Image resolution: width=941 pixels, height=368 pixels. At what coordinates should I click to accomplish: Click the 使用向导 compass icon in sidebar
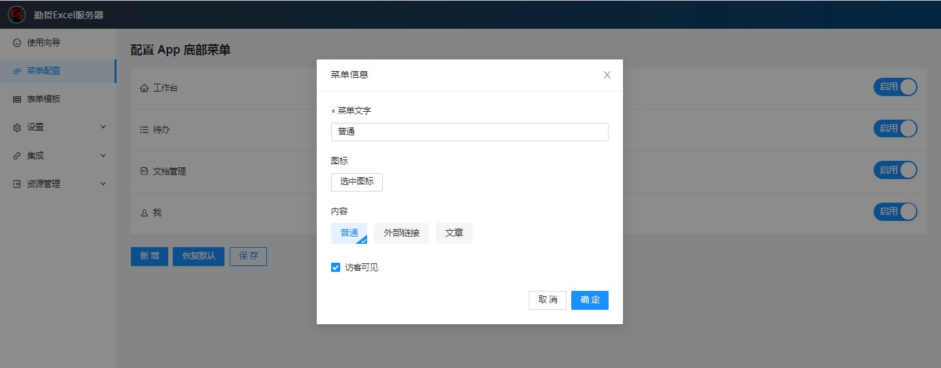(17, 42)
